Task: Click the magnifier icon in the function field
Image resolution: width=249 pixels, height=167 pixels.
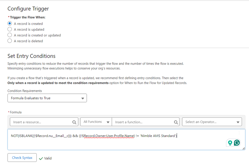Action: (176, 122)
